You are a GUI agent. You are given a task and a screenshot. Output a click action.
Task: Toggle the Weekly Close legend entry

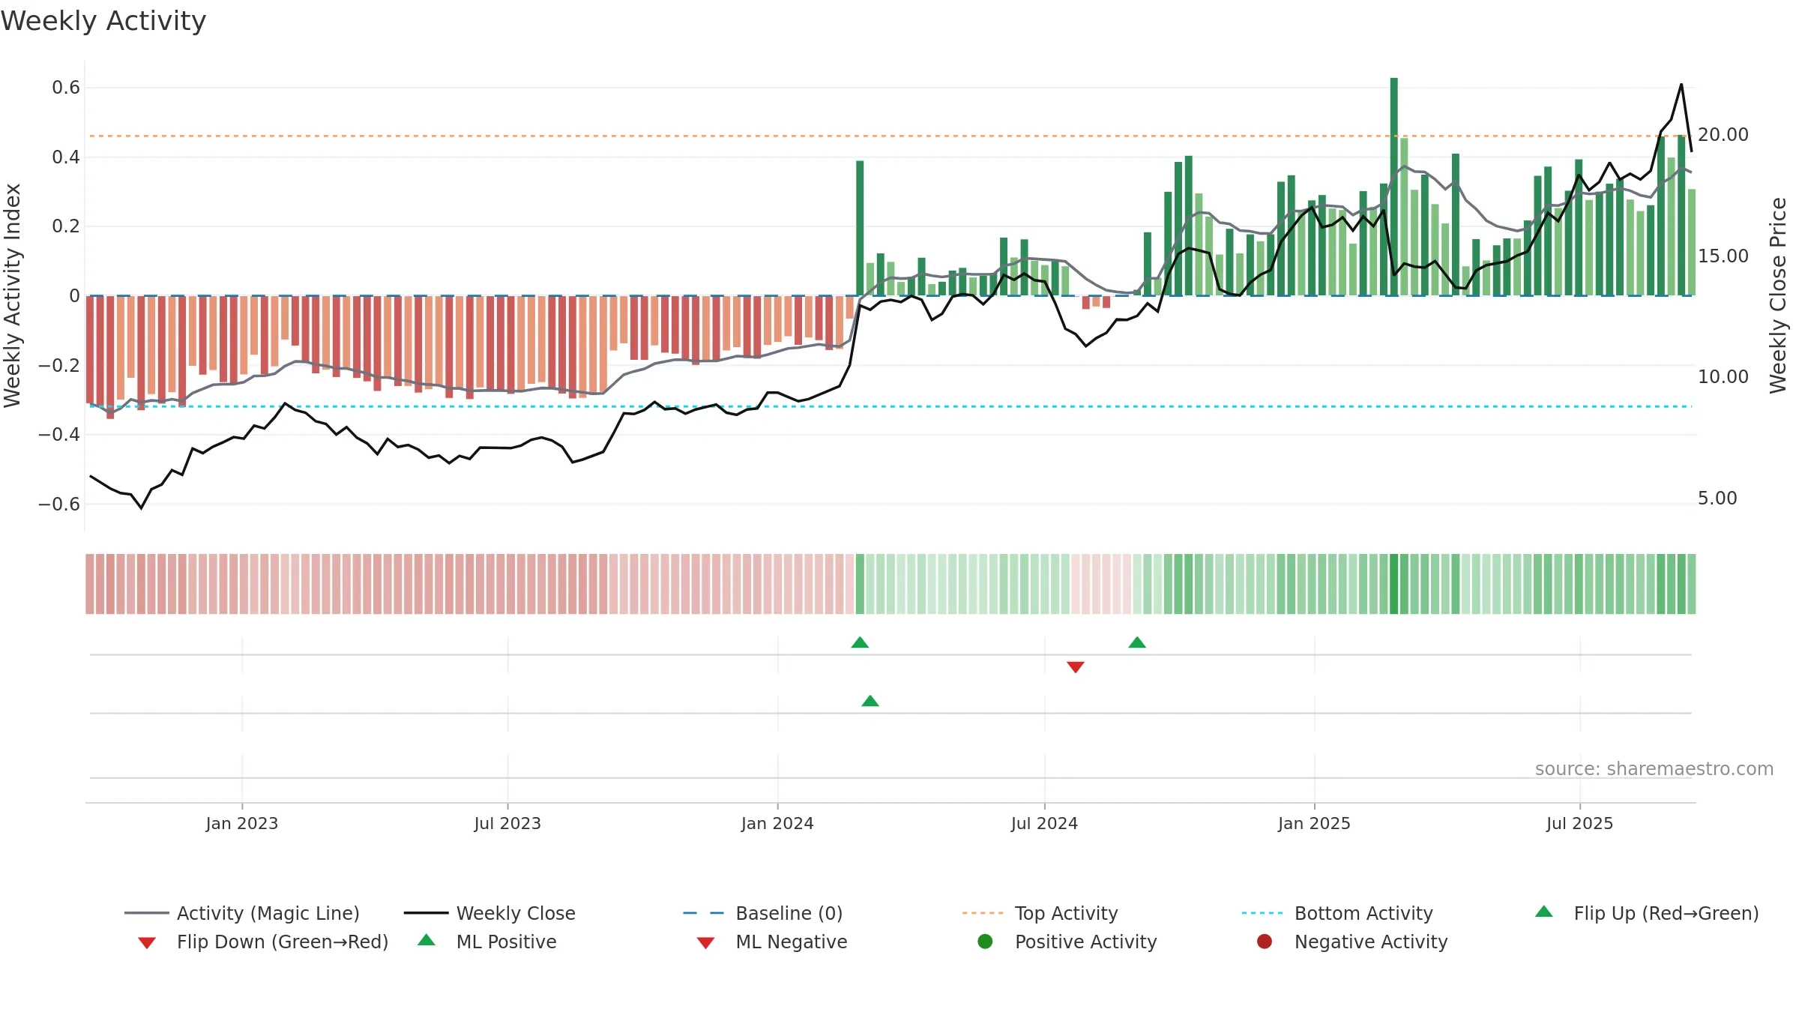[489, 913]
